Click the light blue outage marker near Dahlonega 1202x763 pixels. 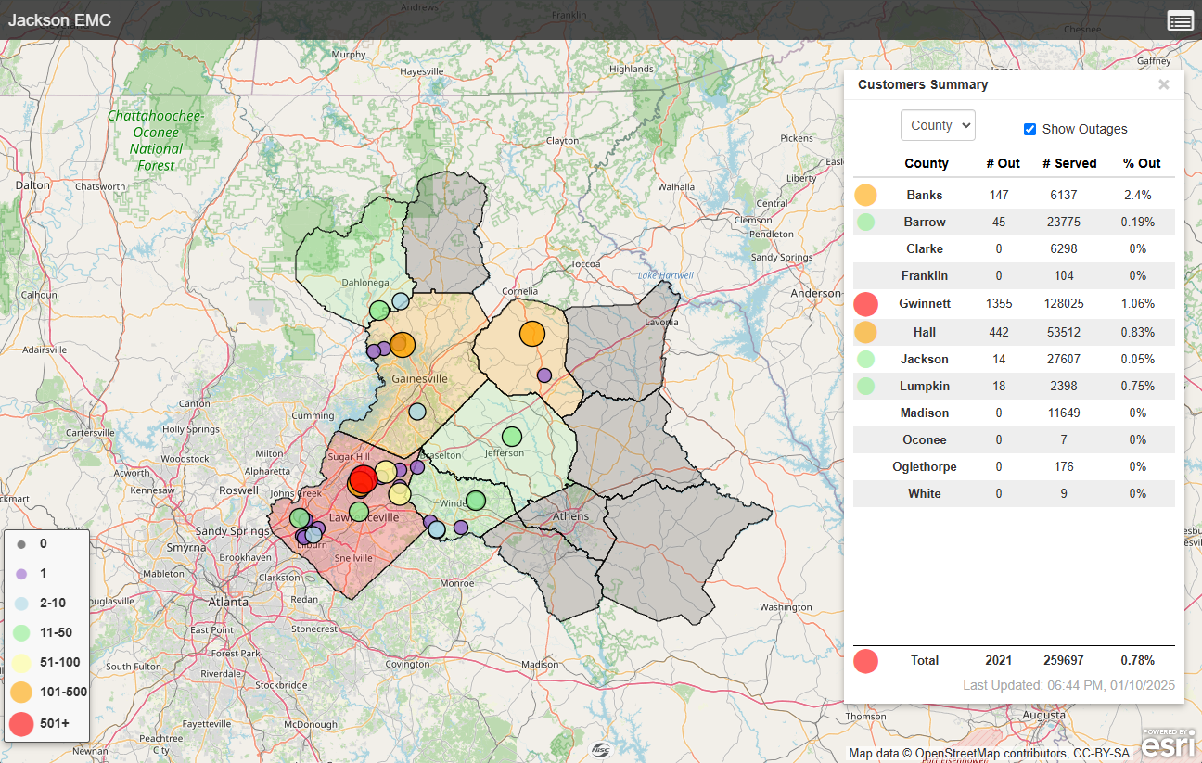400,300
